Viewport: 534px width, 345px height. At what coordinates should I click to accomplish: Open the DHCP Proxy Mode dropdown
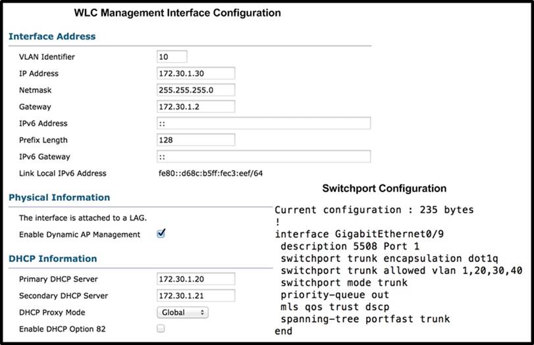[x=182, y=312]
